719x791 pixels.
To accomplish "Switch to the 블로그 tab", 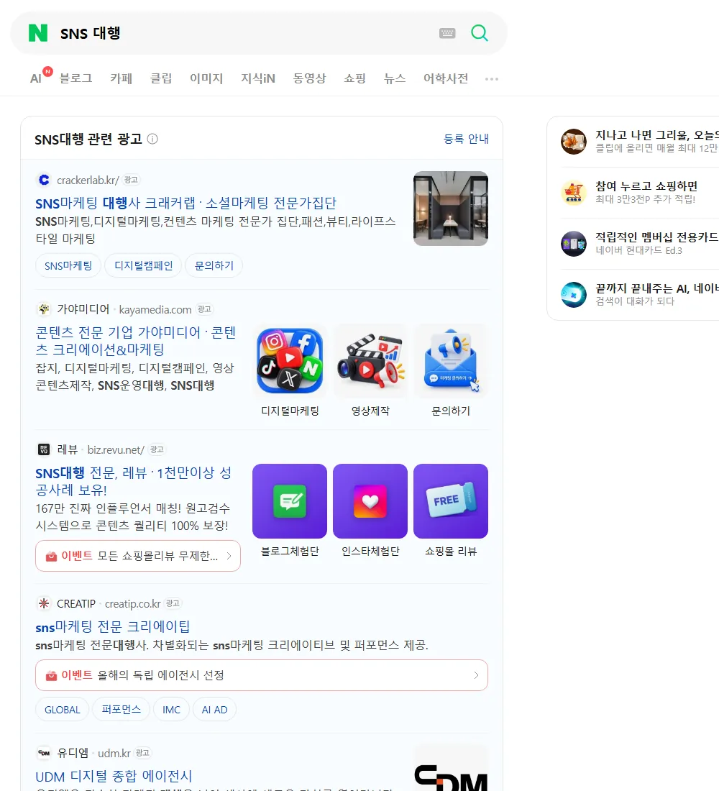I will [75, 78].
